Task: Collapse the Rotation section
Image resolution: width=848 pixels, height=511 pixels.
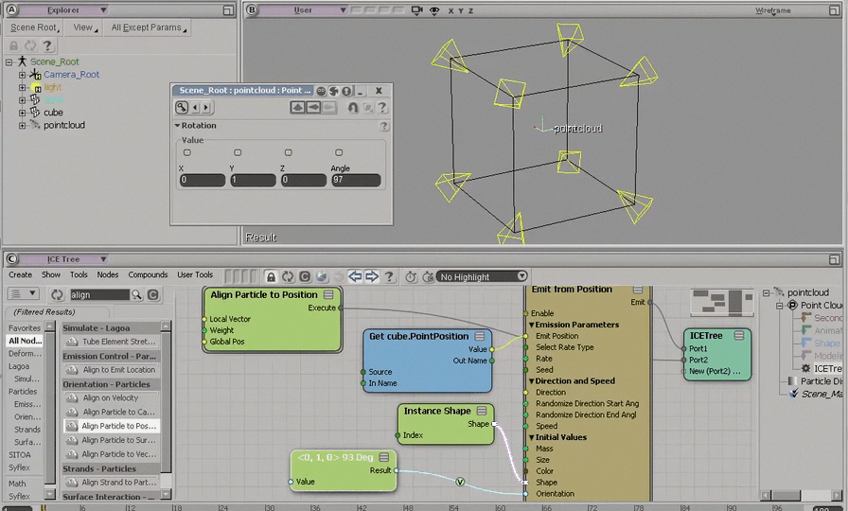Action: tap(177, 126)
